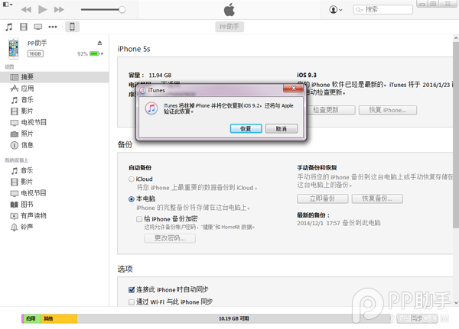Open the more (three dots) menu
The width and height of the screenshot is (459, 329).
click(53, 27)
